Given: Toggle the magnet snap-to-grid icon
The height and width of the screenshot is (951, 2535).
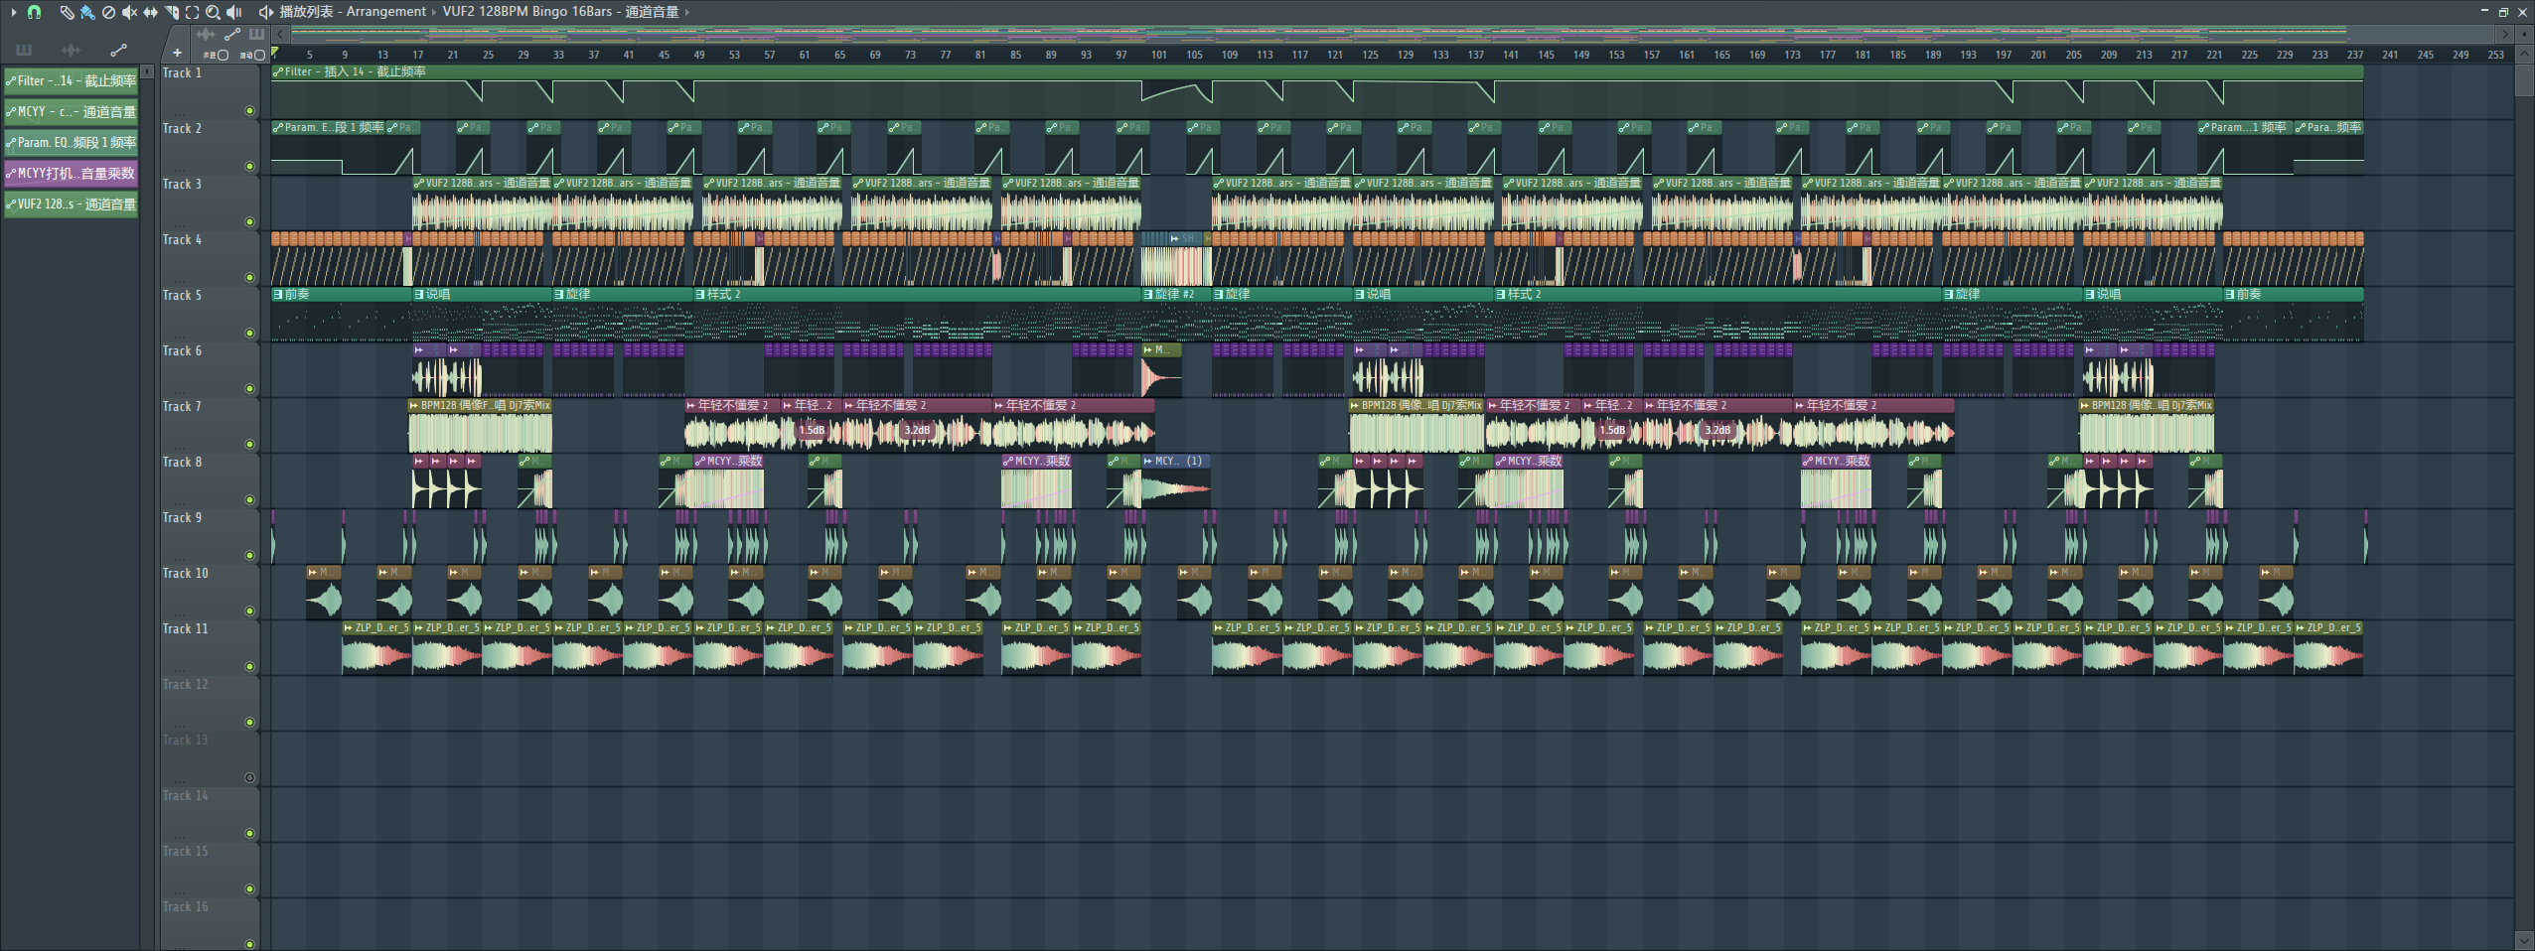Looking at the screenshot, I should point(35,12).
